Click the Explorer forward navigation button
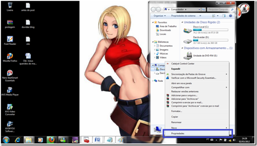The width and height of the screenshot is (257, 146). [158, 10]
